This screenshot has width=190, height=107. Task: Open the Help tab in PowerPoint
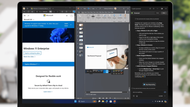(112, 12)
